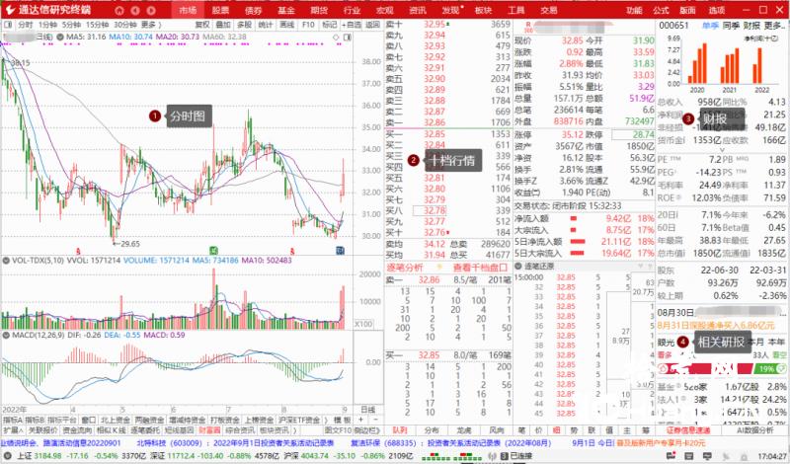This screenshot has width=790, height=464.
Task: Click the green 19% sentiment bar
Action: pos(771,369)
